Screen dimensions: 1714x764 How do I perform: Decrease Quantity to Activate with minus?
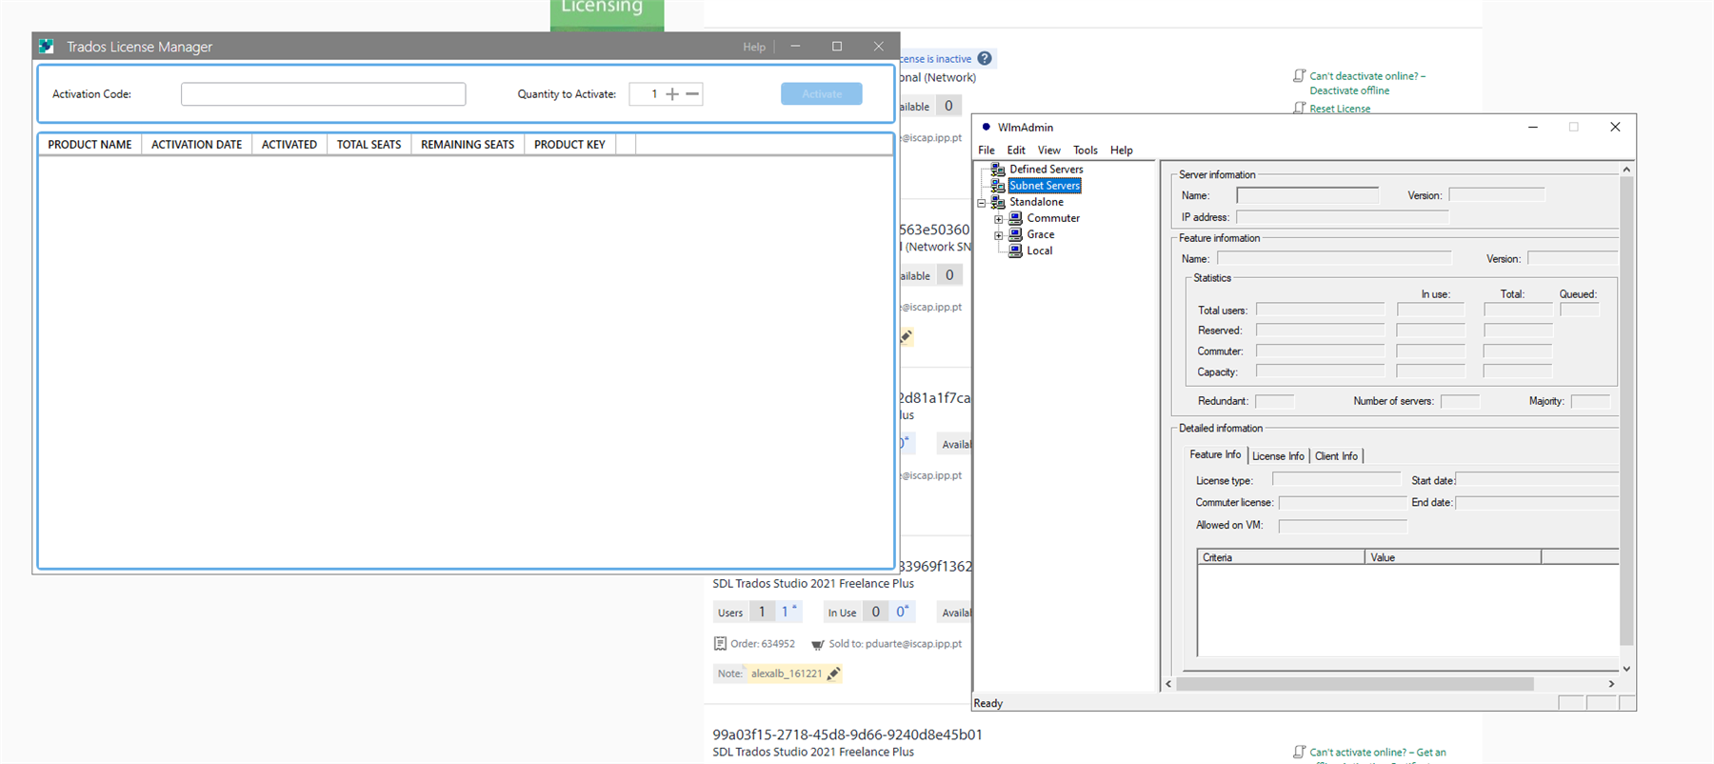point(692,93)
